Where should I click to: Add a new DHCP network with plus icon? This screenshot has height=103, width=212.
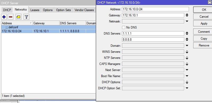(4, 17)
